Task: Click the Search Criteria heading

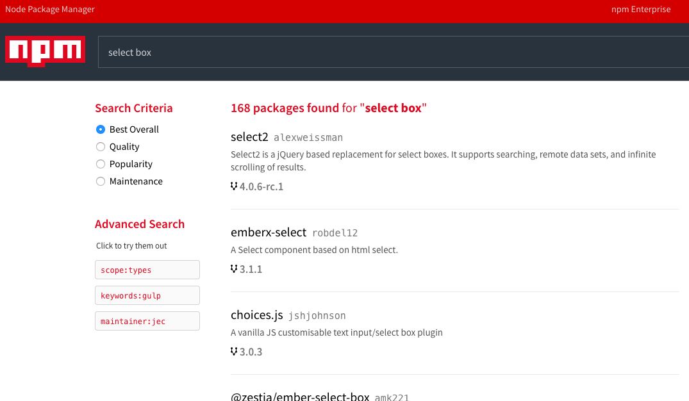Action: click(x=134, y=108)
